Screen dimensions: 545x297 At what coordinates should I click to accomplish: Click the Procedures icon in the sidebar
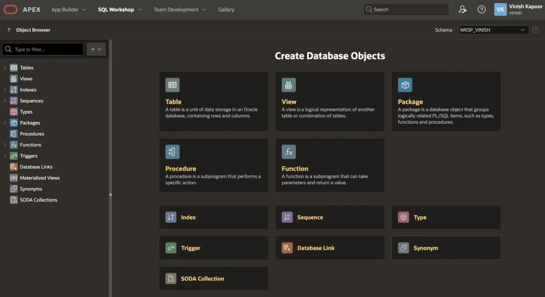click(x=14, y=134)
